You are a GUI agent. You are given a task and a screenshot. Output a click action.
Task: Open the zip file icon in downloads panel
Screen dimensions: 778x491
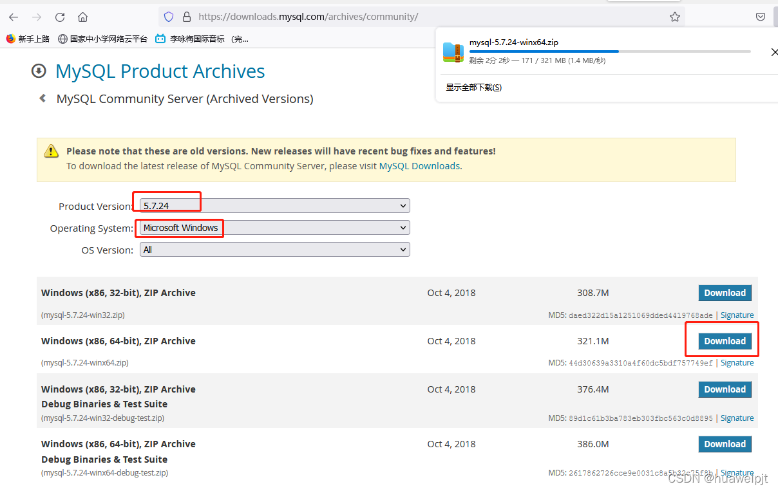point(453,52)
